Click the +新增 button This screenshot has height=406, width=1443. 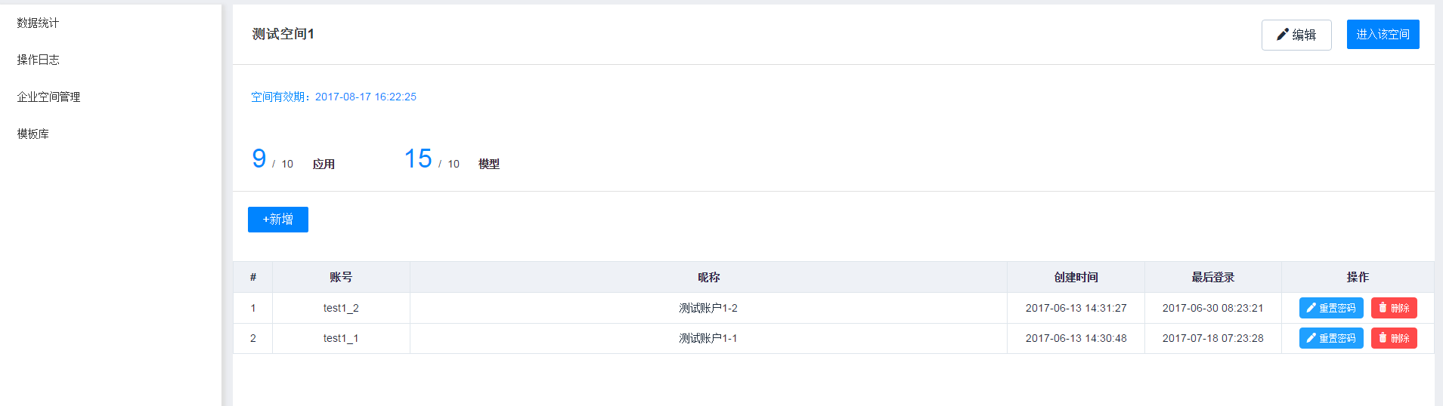click(x=278, y=220)
